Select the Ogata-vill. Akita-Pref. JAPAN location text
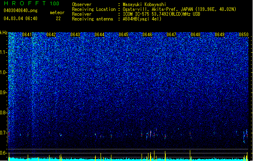The width and height of the screenshot is (253, 161). tap(179, 9)
